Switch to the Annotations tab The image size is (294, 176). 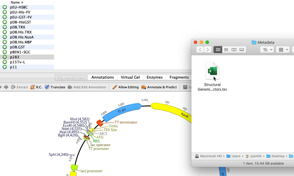click(x=102, y=77)
